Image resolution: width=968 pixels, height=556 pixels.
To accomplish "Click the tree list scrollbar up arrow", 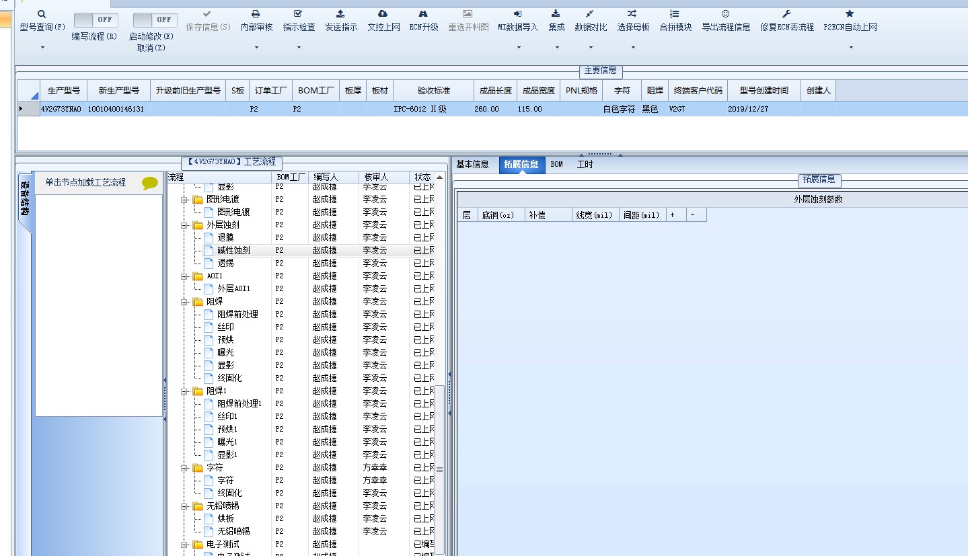I will click(x=439, y=177).
